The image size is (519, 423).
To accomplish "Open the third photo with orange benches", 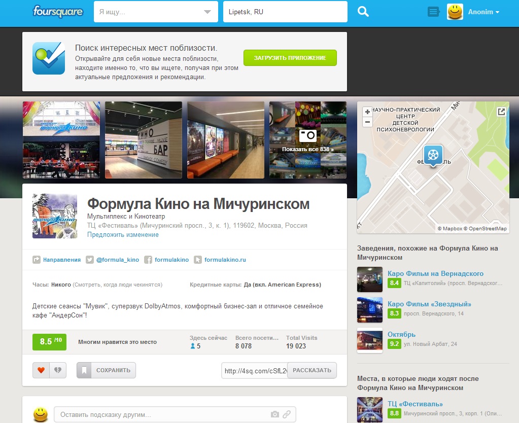I will (x=226, y=140).
